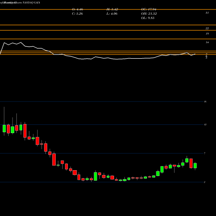Click the NASDAQ GAIA chart title
Screen dimensions: 216x216
tap(31, 3)
